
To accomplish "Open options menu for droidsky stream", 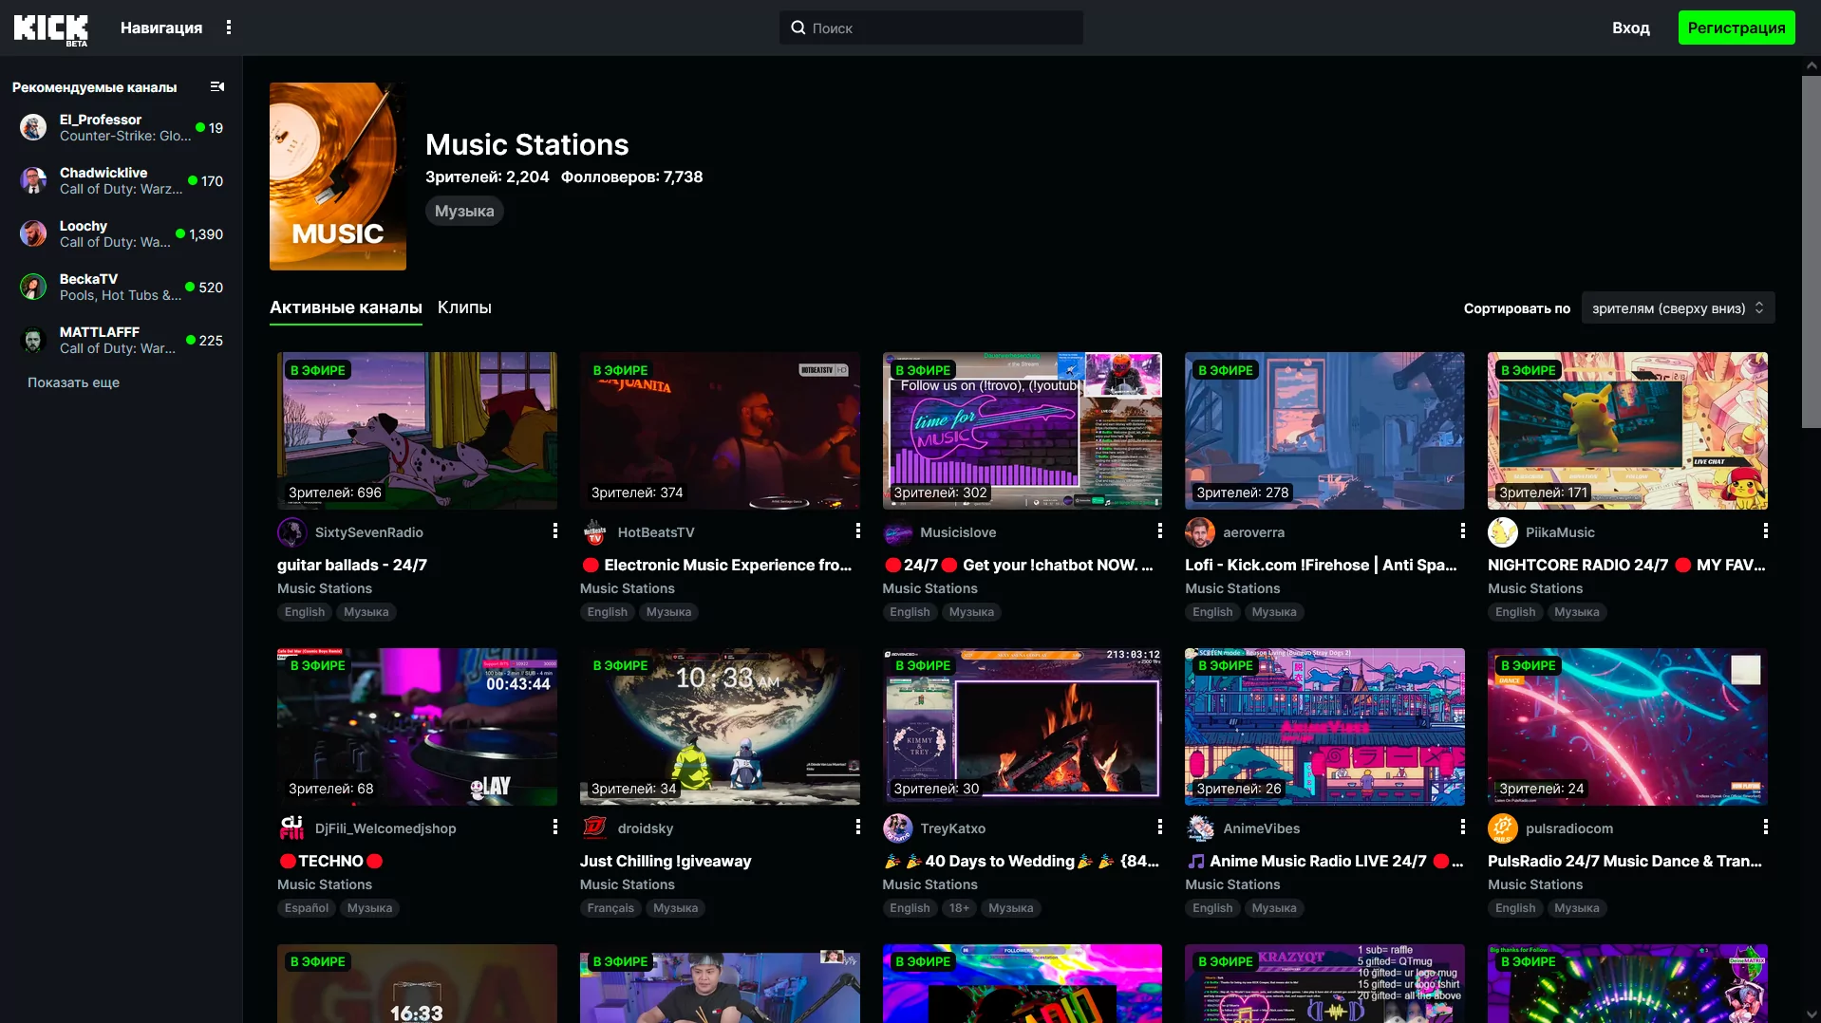I will pyautogui.click(x=858, y=828).
